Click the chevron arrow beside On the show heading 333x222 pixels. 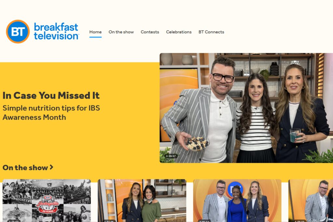[x=51, y=167]
